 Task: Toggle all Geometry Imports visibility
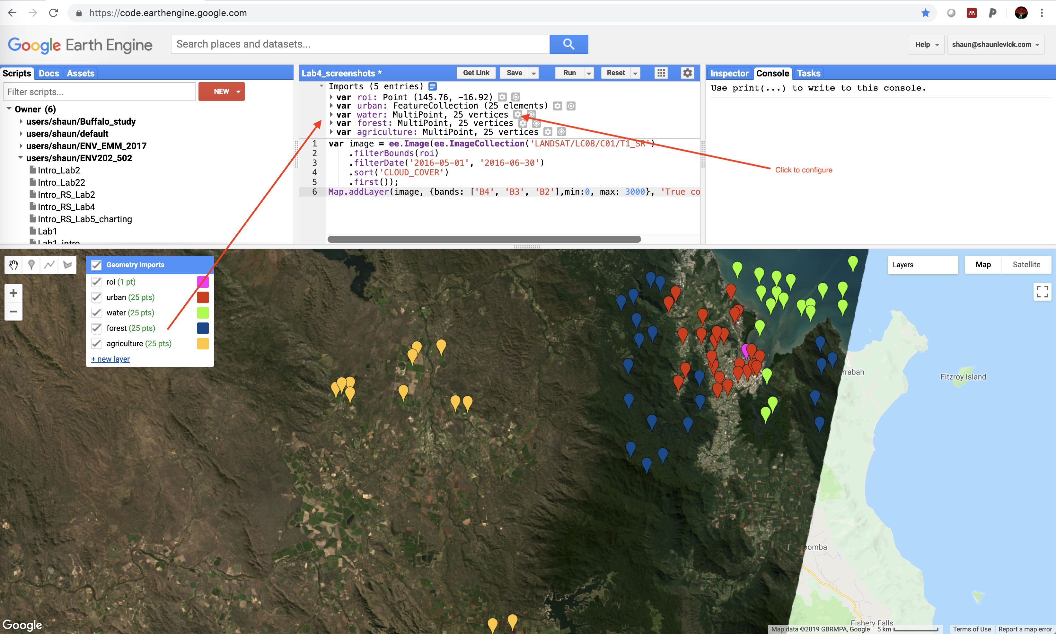(97, 265)
